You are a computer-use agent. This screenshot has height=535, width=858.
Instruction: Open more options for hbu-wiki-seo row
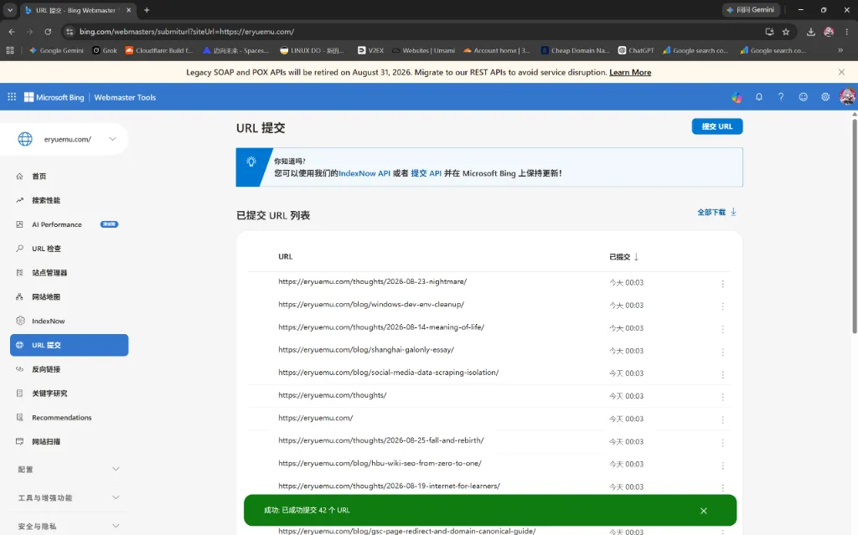(723, 465)
